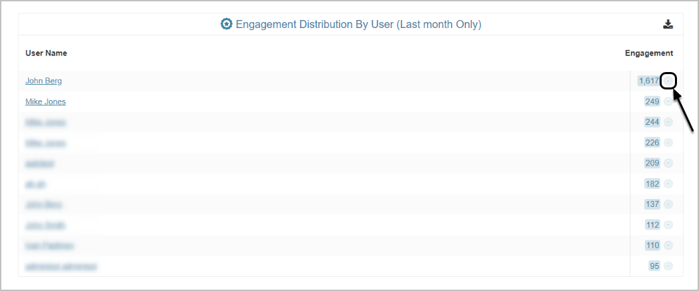The height and width of the screenshot is (291, 699).
Task: Click the circle icon beside 244 engagement
Action: point(668,122)
